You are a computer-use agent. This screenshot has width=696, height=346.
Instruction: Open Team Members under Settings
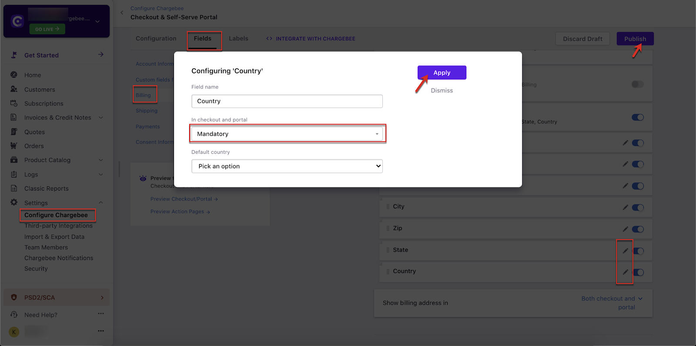pos(46,247)
